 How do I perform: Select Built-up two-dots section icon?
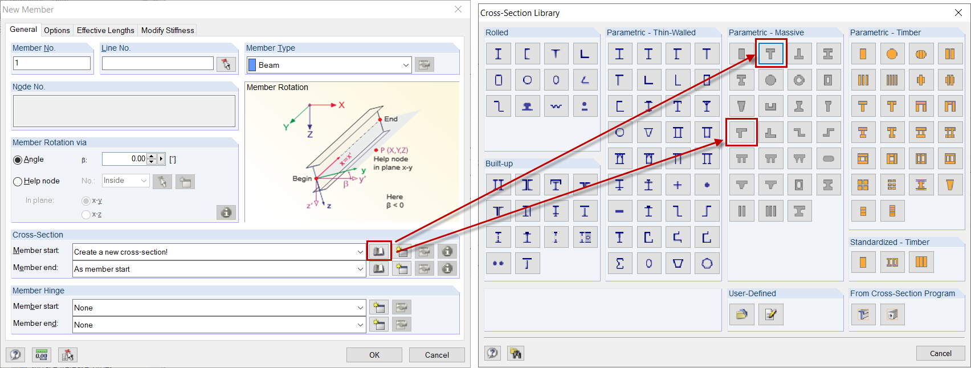point(499,264)
